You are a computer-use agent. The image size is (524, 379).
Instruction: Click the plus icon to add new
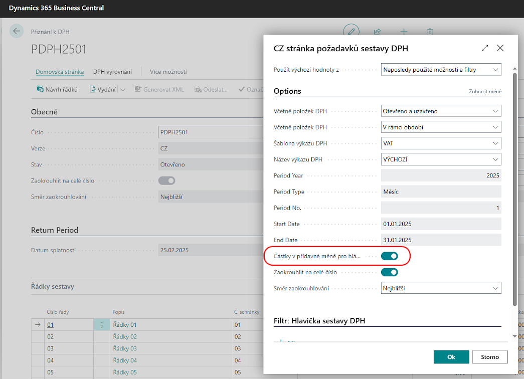(404, 32)
